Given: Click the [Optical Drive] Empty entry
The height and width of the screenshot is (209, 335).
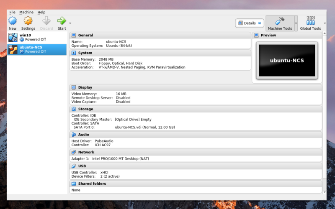Looking at the screenshot, I should coord(133,120).
